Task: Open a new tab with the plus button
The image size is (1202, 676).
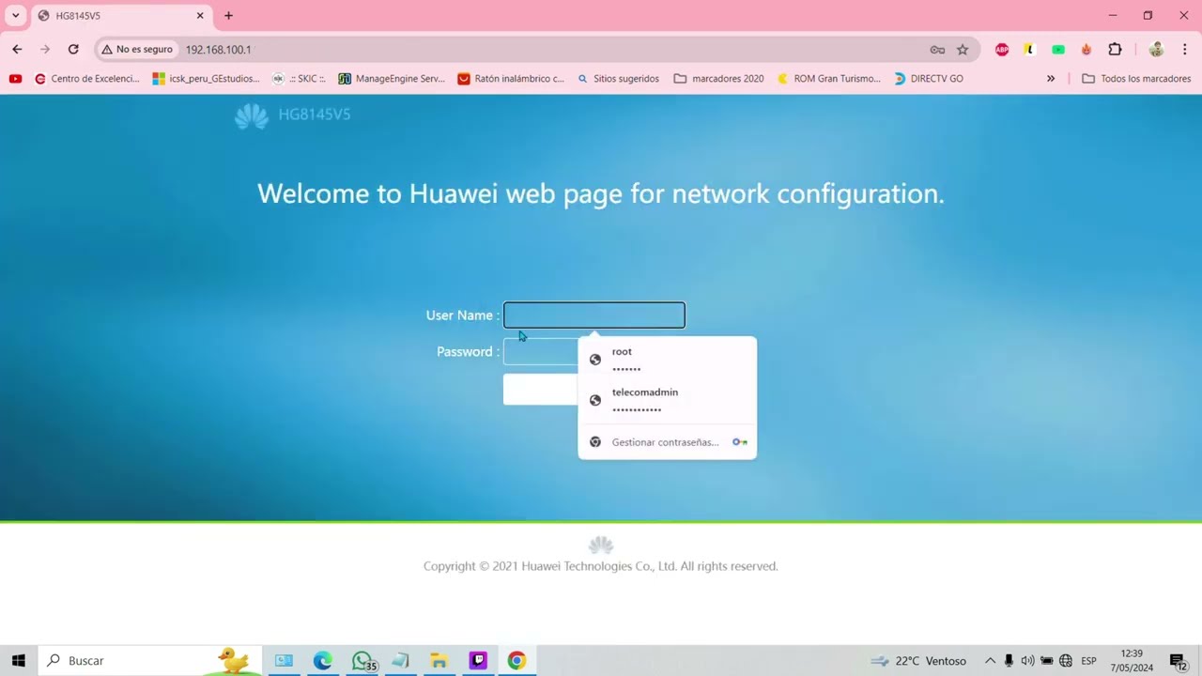Action: [228, 16]
